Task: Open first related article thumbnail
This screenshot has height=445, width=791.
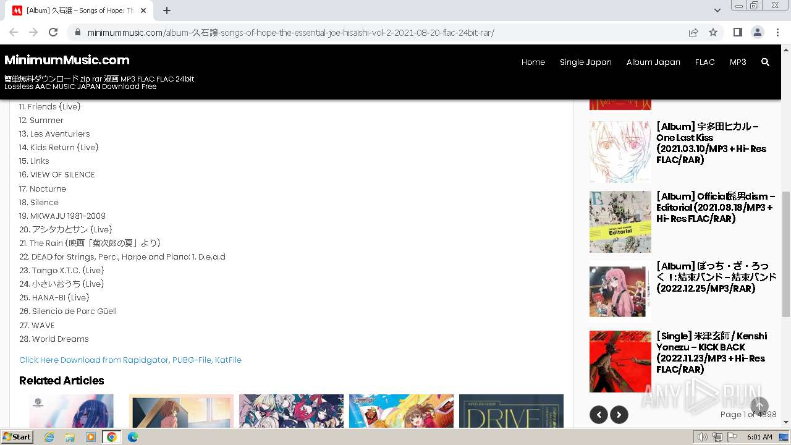Action: (x=71, y=411)
